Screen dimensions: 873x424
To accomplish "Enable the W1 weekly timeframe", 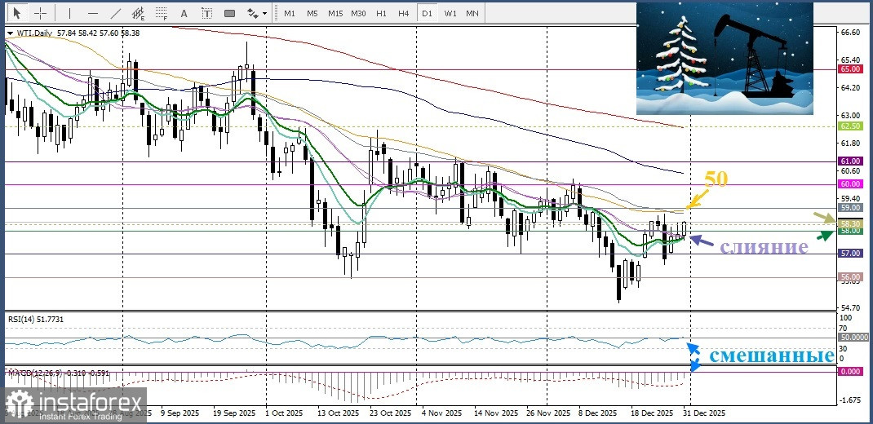I will point(450,13).
